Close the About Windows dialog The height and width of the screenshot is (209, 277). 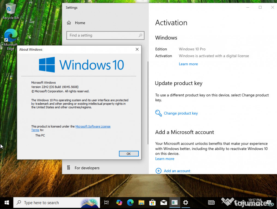(x=137, y=49)
